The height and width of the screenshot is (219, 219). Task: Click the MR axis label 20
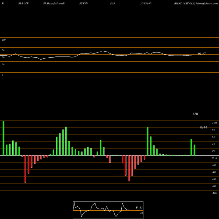214,151
